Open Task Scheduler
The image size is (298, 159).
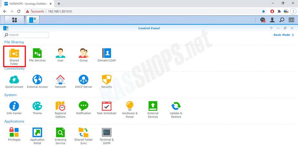[x=107, y=108]
